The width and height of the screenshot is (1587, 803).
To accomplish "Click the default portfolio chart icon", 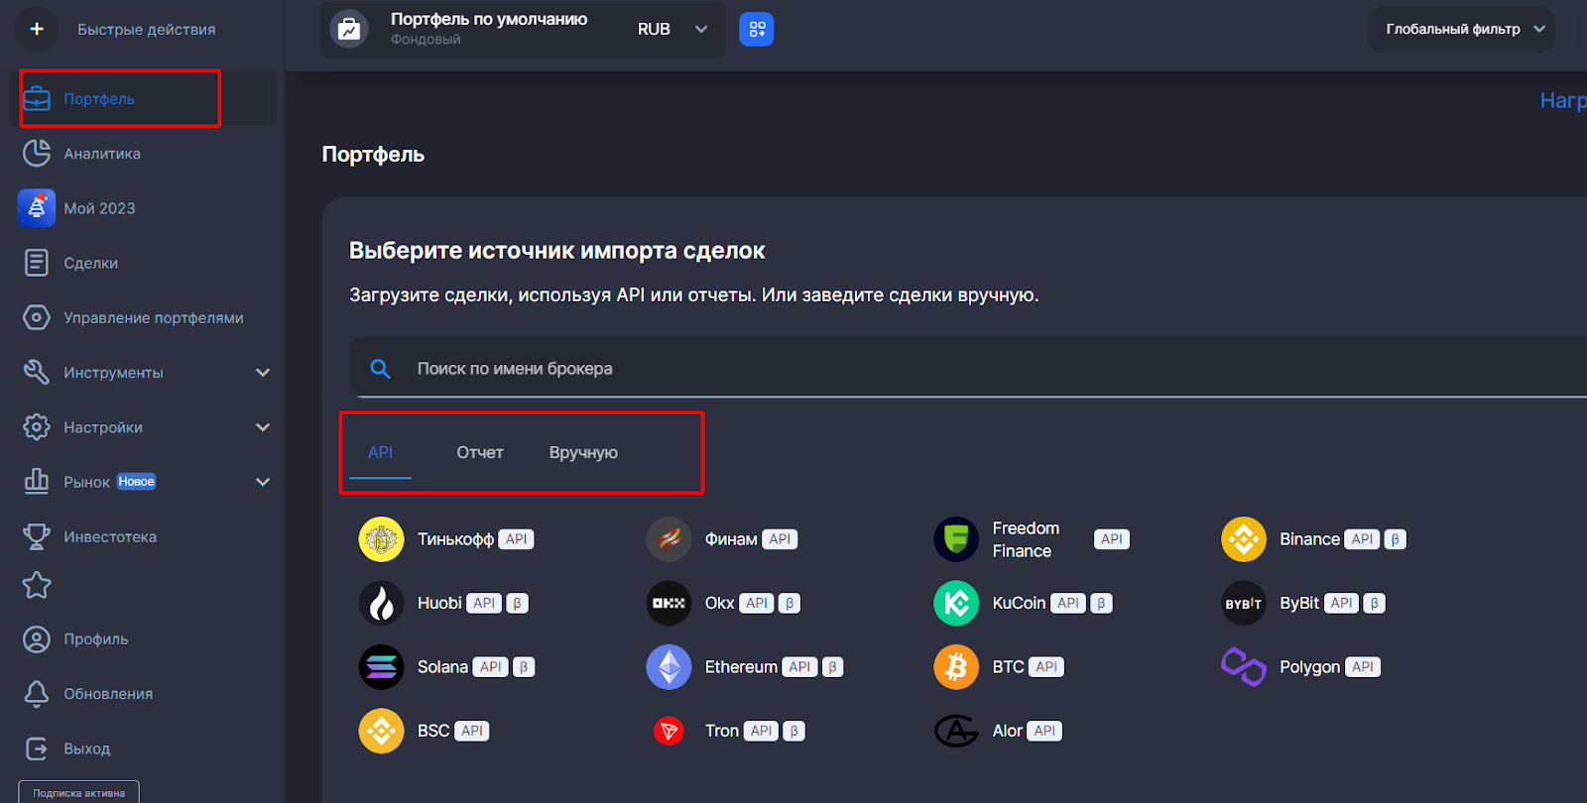I will click(349, 29).
